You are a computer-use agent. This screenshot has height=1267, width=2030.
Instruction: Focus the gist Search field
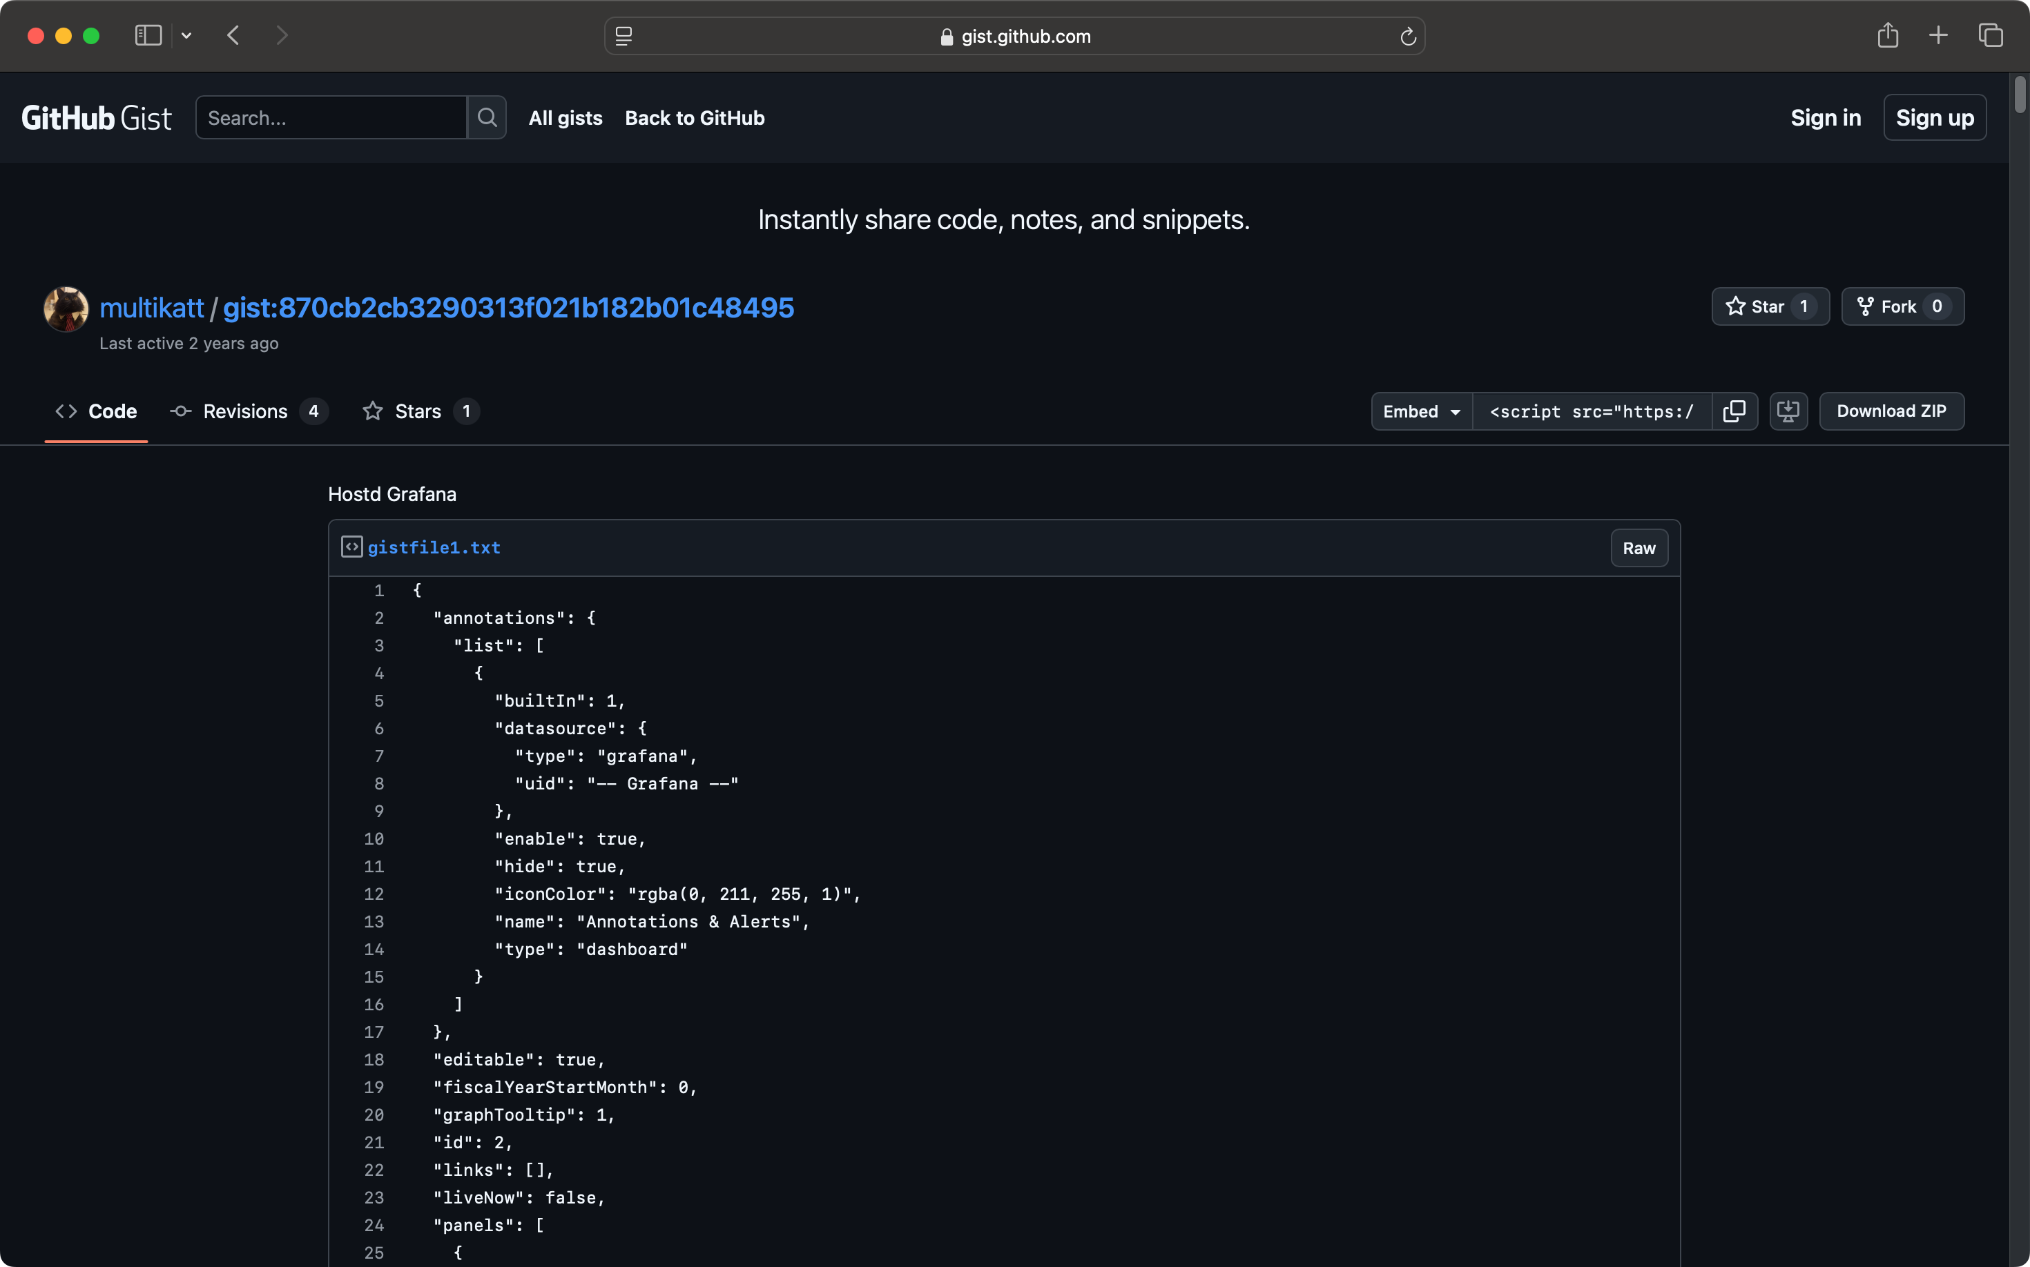coord(331,117)
